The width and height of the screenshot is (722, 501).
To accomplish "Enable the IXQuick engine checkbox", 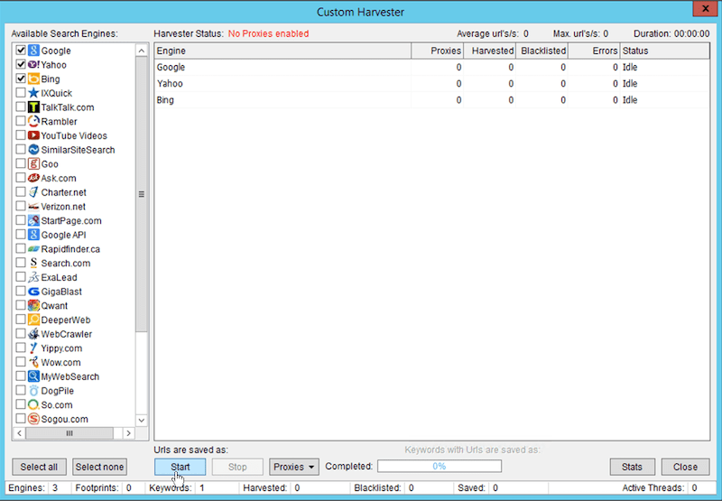I will click(21, 93).
